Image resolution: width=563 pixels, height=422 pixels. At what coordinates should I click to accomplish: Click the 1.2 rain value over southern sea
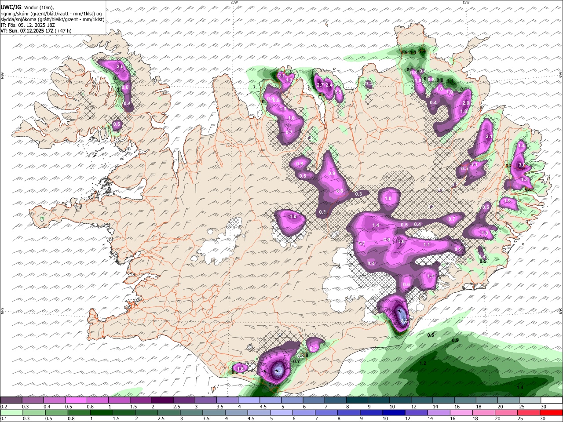(423, 363)
